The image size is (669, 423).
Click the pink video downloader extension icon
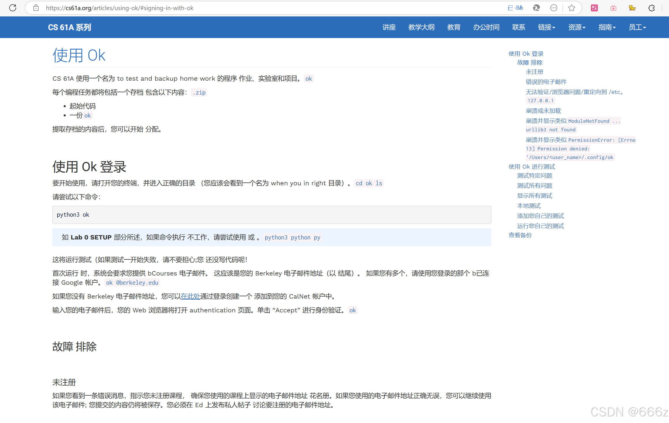tap(613, 8)
